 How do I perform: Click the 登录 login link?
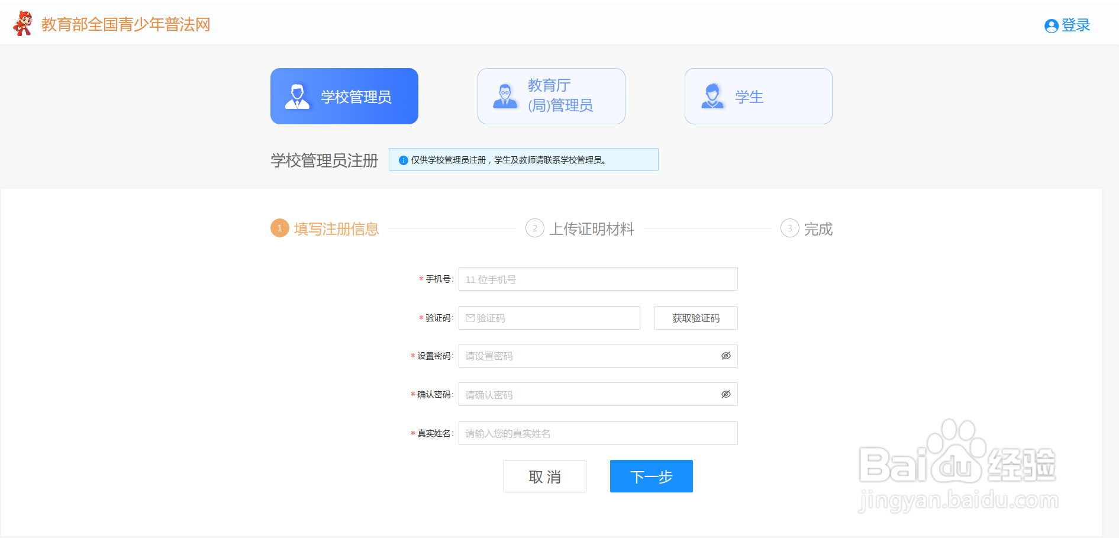[1075, 25]
